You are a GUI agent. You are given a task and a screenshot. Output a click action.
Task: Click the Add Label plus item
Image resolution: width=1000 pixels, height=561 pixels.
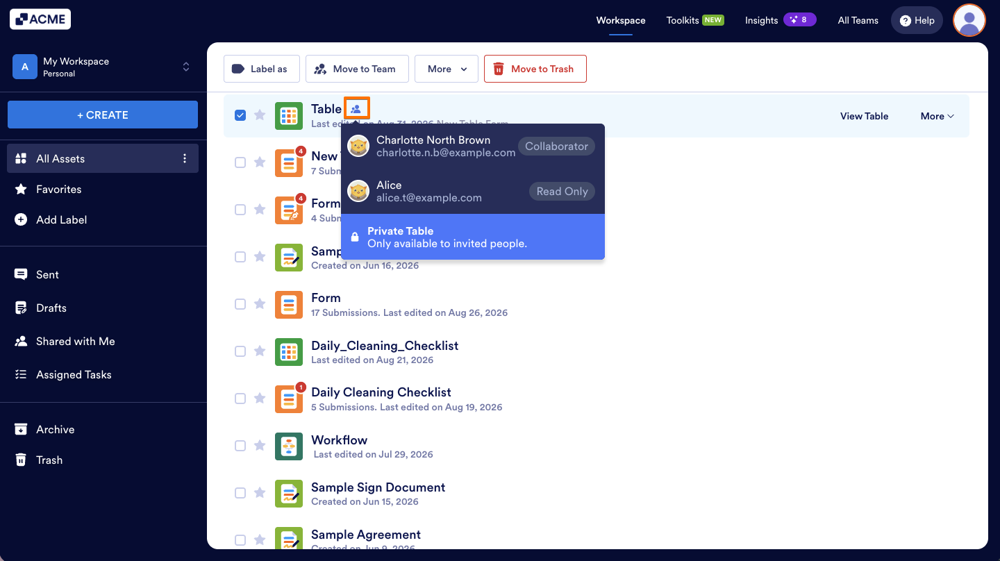pos(103,219)
